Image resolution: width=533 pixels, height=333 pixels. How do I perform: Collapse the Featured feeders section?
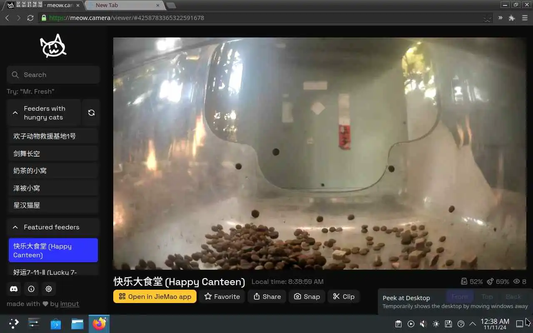click(x=53, y=227)
